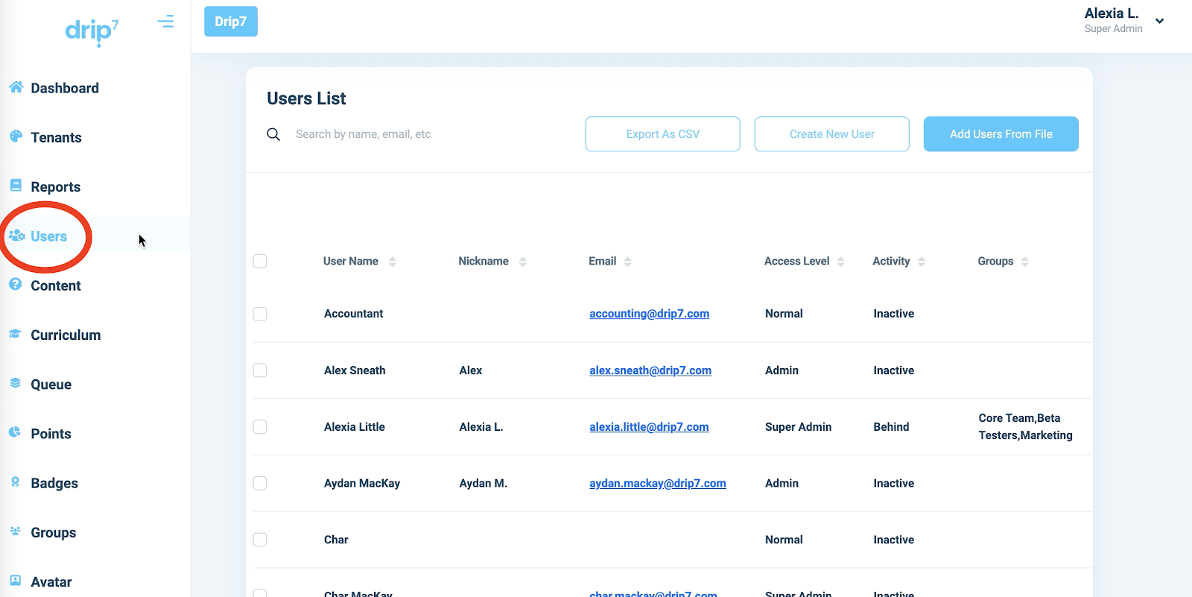The width and height of the screenshot is (1192, 597).
Task: Sort by Nickname arrows
Action: tap(523, 262)
